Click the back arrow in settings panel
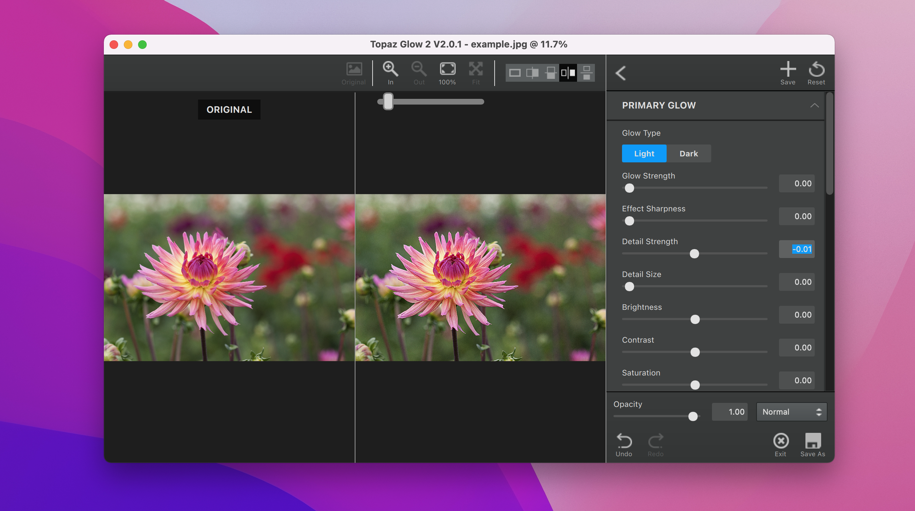The height and width of the screenshot is (511, 915). (621, 73)
